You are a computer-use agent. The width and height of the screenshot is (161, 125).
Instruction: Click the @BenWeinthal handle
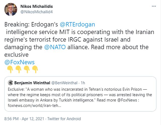(x=64, y=83)
